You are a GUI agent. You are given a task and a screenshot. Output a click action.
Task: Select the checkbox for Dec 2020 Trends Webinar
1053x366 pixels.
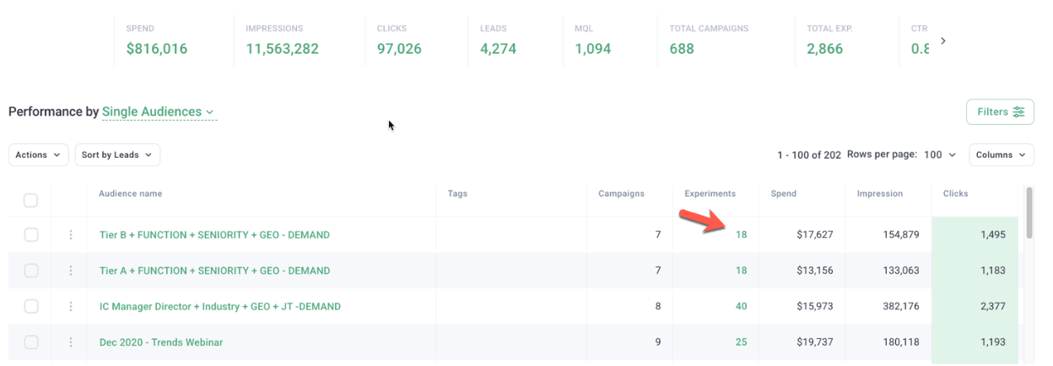[30, 342]
